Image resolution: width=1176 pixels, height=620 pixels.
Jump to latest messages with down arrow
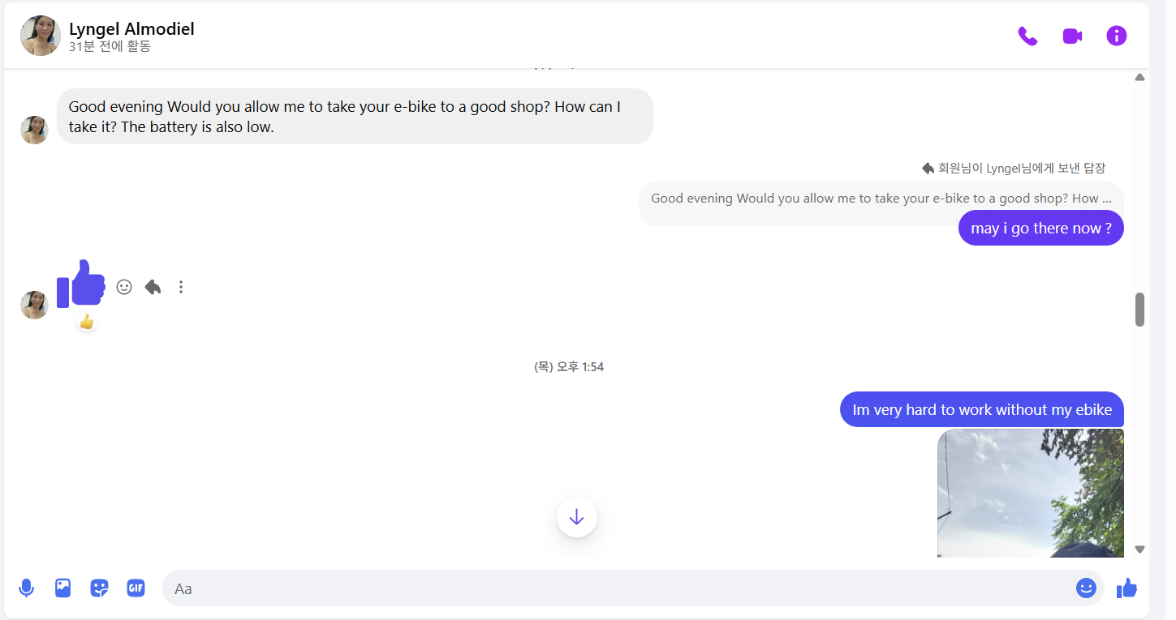tap(577, 517)
